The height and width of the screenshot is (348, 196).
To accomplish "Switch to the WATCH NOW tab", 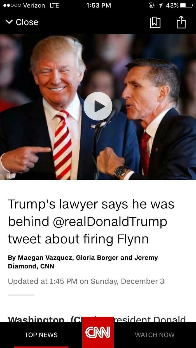I will point(155,335).
